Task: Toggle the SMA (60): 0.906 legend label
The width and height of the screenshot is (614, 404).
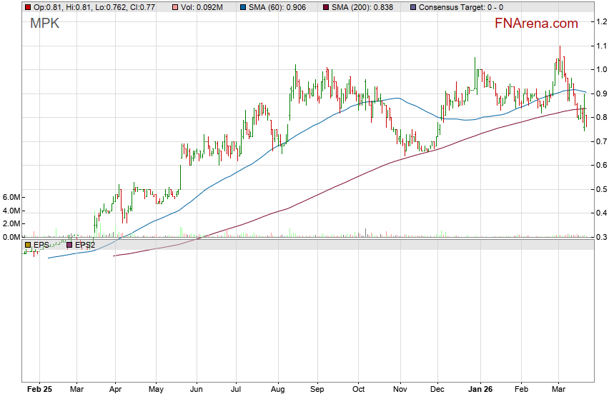Action: tap(279, 7)
